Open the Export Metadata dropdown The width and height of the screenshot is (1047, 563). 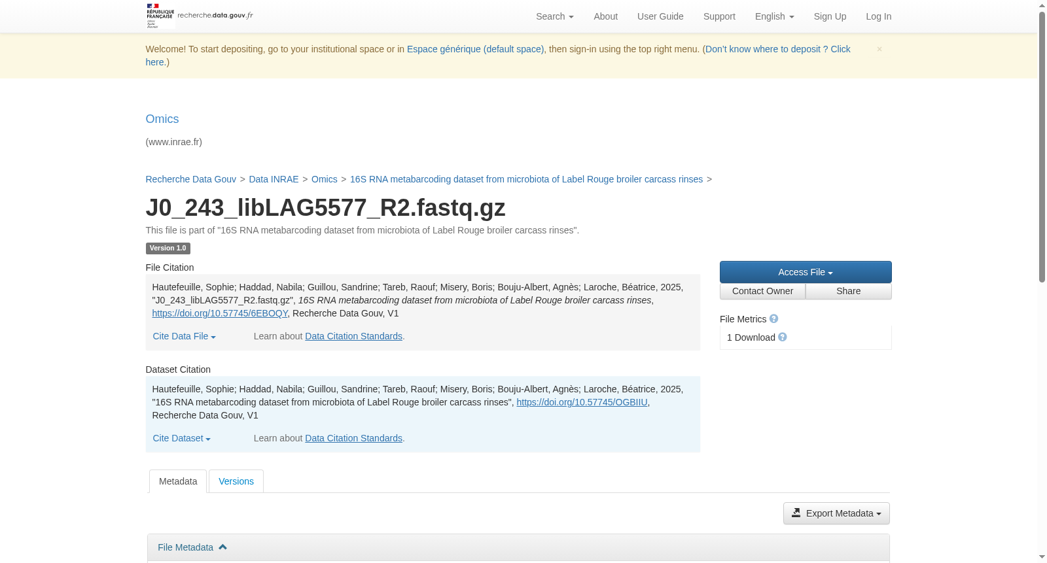coord(836,513)
